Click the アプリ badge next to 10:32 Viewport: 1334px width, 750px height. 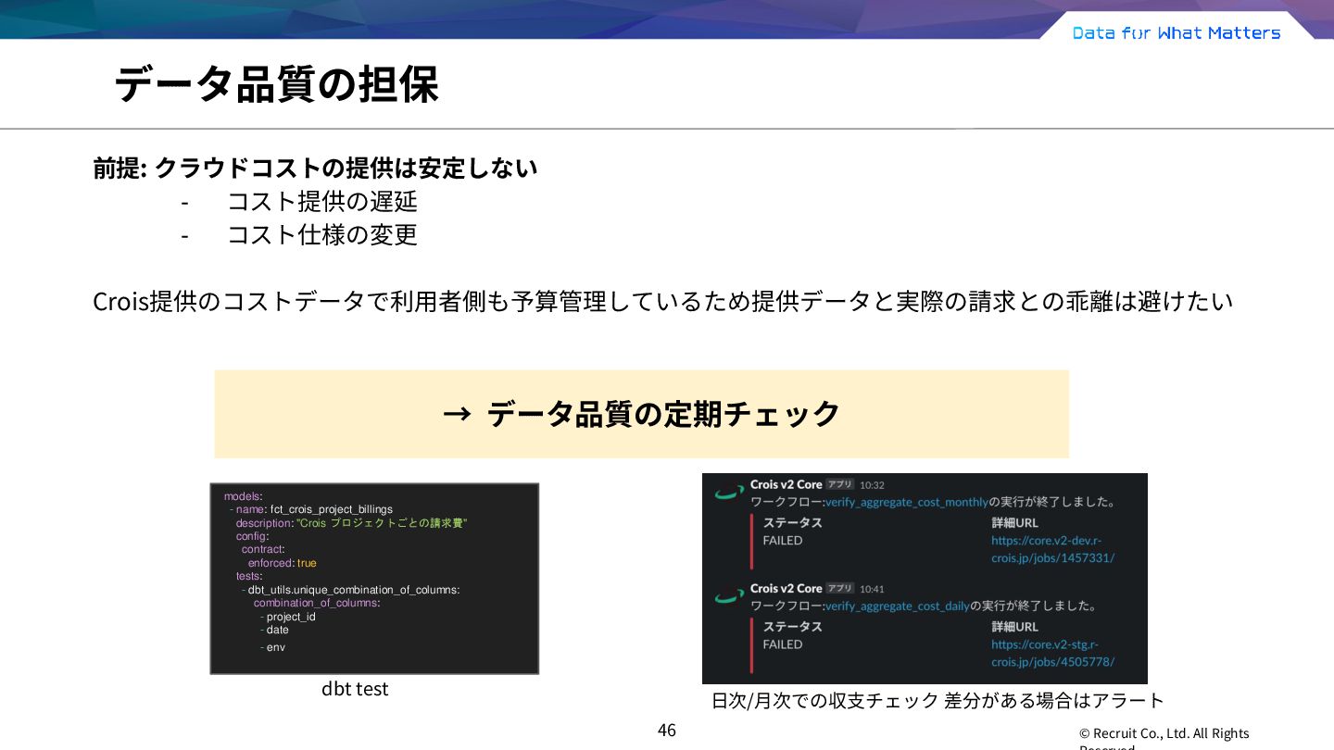tap(840, 484)
